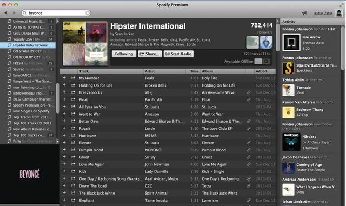Sort by the Time column header
This screenshot has height=206, width=346.
point(193,71)
